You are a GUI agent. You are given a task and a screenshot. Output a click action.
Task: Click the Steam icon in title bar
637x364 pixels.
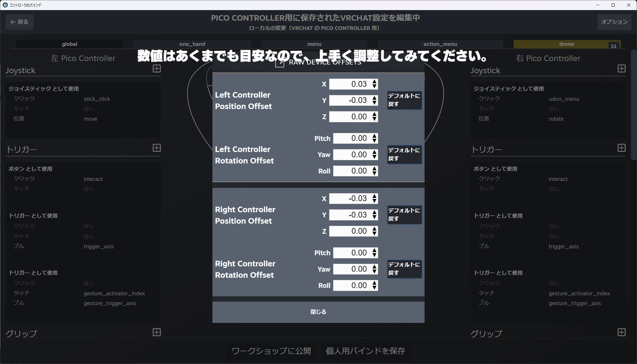coord(5,5)
